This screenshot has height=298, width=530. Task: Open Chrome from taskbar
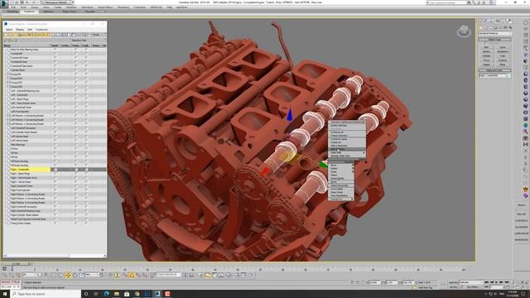tap(137, 294)
